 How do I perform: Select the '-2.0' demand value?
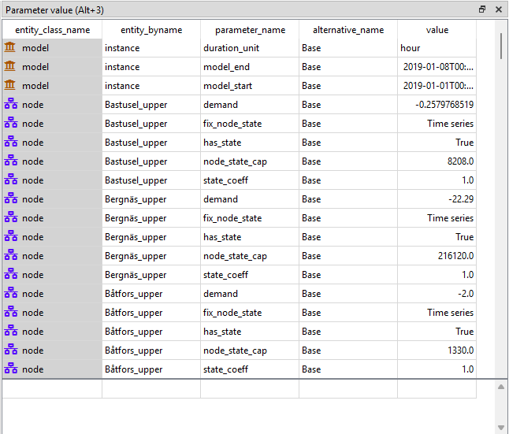pyautogui.click(x=437, y=293)
